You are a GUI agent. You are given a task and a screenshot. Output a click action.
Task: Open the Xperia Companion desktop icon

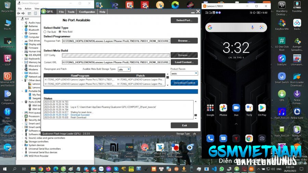[x=8, y=97]
